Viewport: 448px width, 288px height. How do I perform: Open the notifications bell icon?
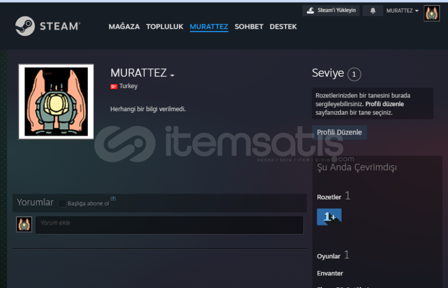tap(373, 10)
